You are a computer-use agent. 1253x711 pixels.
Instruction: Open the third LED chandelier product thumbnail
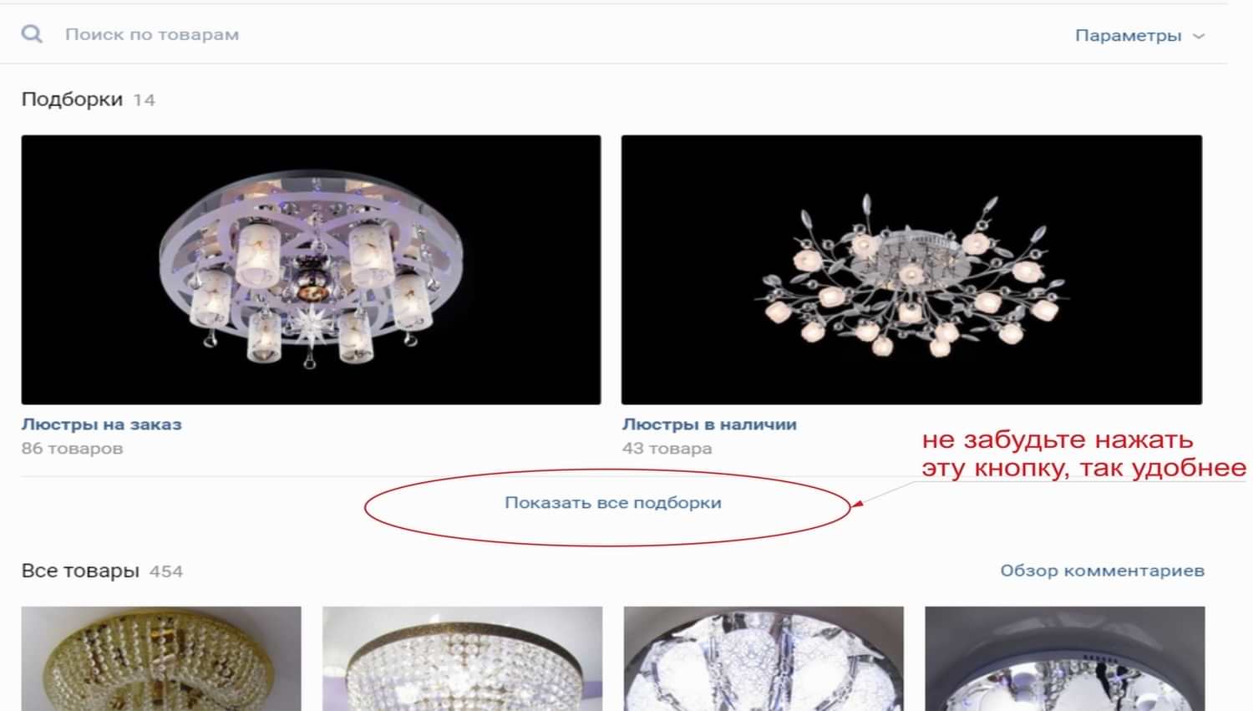coord(763,658)
